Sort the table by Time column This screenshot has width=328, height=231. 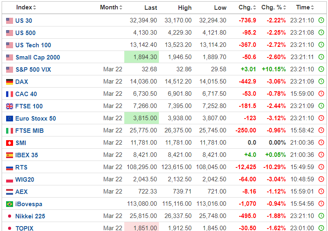[x=305, y=7]
